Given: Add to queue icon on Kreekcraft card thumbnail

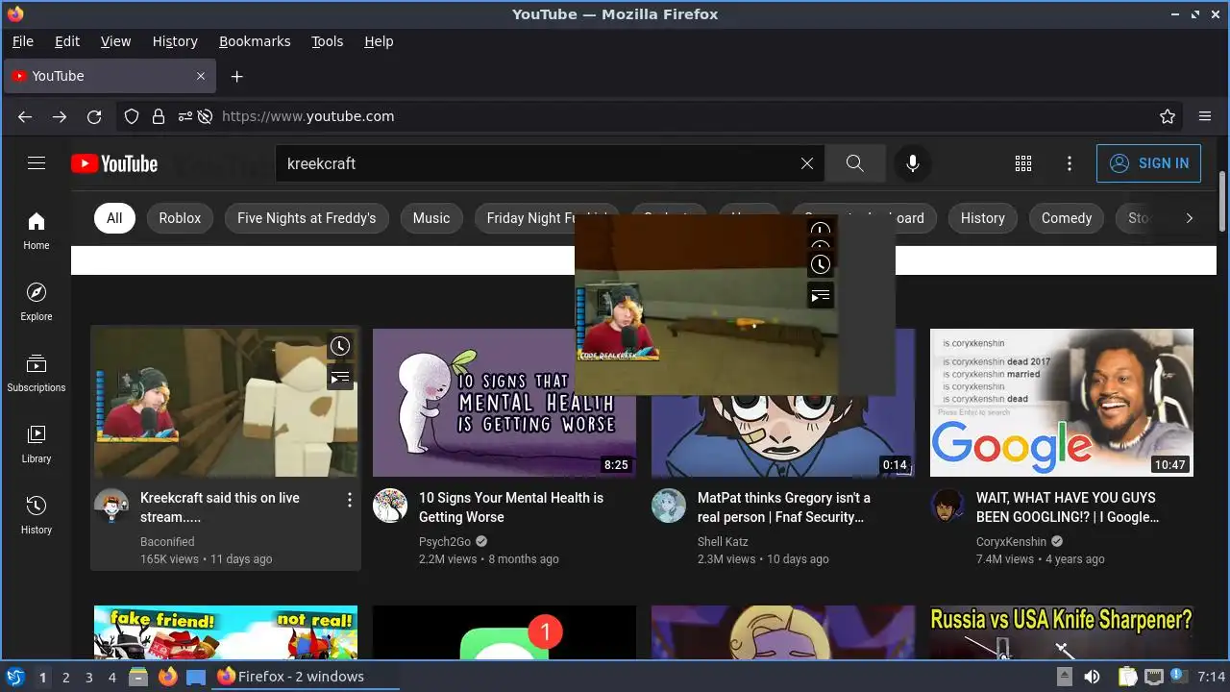Looking at the screenshot, I should click(x=340, y=378).
